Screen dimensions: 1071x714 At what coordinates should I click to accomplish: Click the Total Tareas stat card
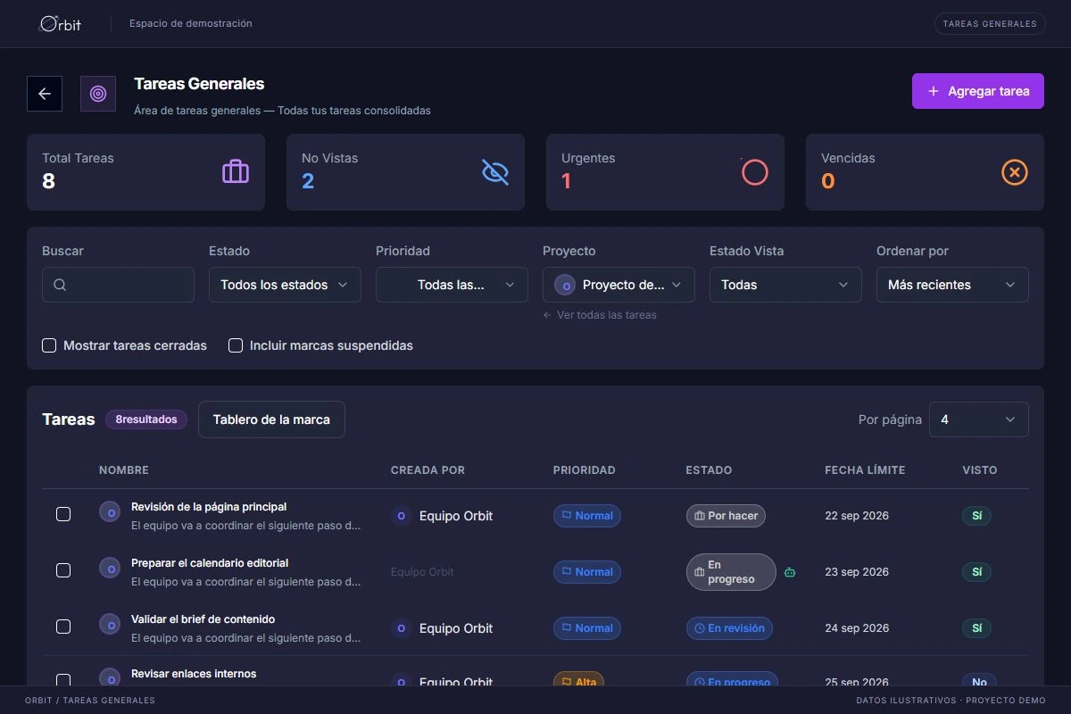click(x=145, y=172)
